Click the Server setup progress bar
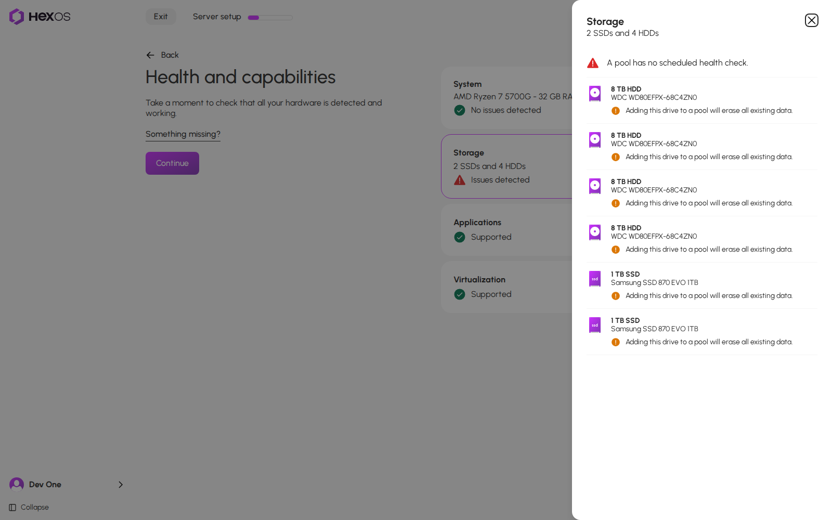 tap(270, 17)
